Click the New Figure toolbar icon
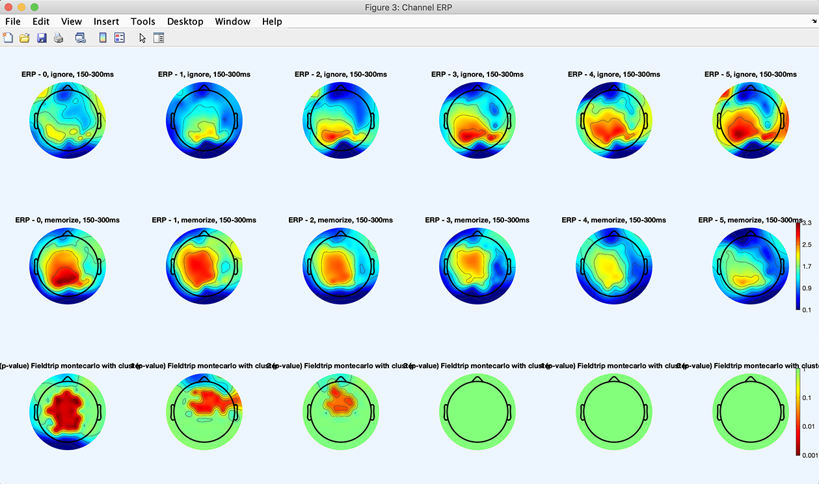Screen dimensions: 819x484 (8, 38)
